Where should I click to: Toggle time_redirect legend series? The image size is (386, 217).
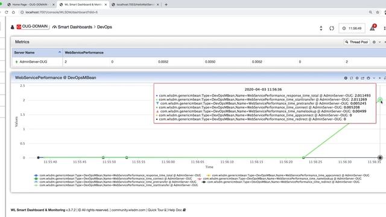(280, 182)
